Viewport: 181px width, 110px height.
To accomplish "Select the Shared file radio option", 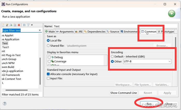I will pyautogui.click(x=48, y=46).
